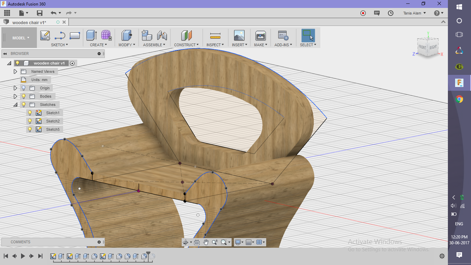This screenshot has height=265, width=471.
Task: Hide Sketch1 using its light bulb
Action: coord(30,113)
